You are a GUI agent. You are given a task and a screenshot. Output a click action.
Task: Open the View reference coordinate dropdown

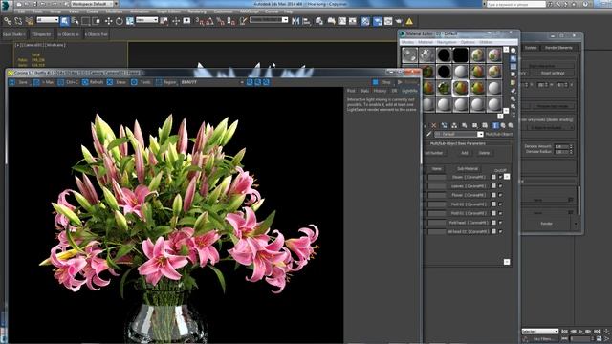click(146, 20)
